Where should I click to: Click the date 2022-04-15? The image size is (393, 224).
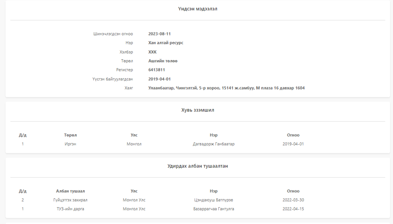click(x=293, y=209)
